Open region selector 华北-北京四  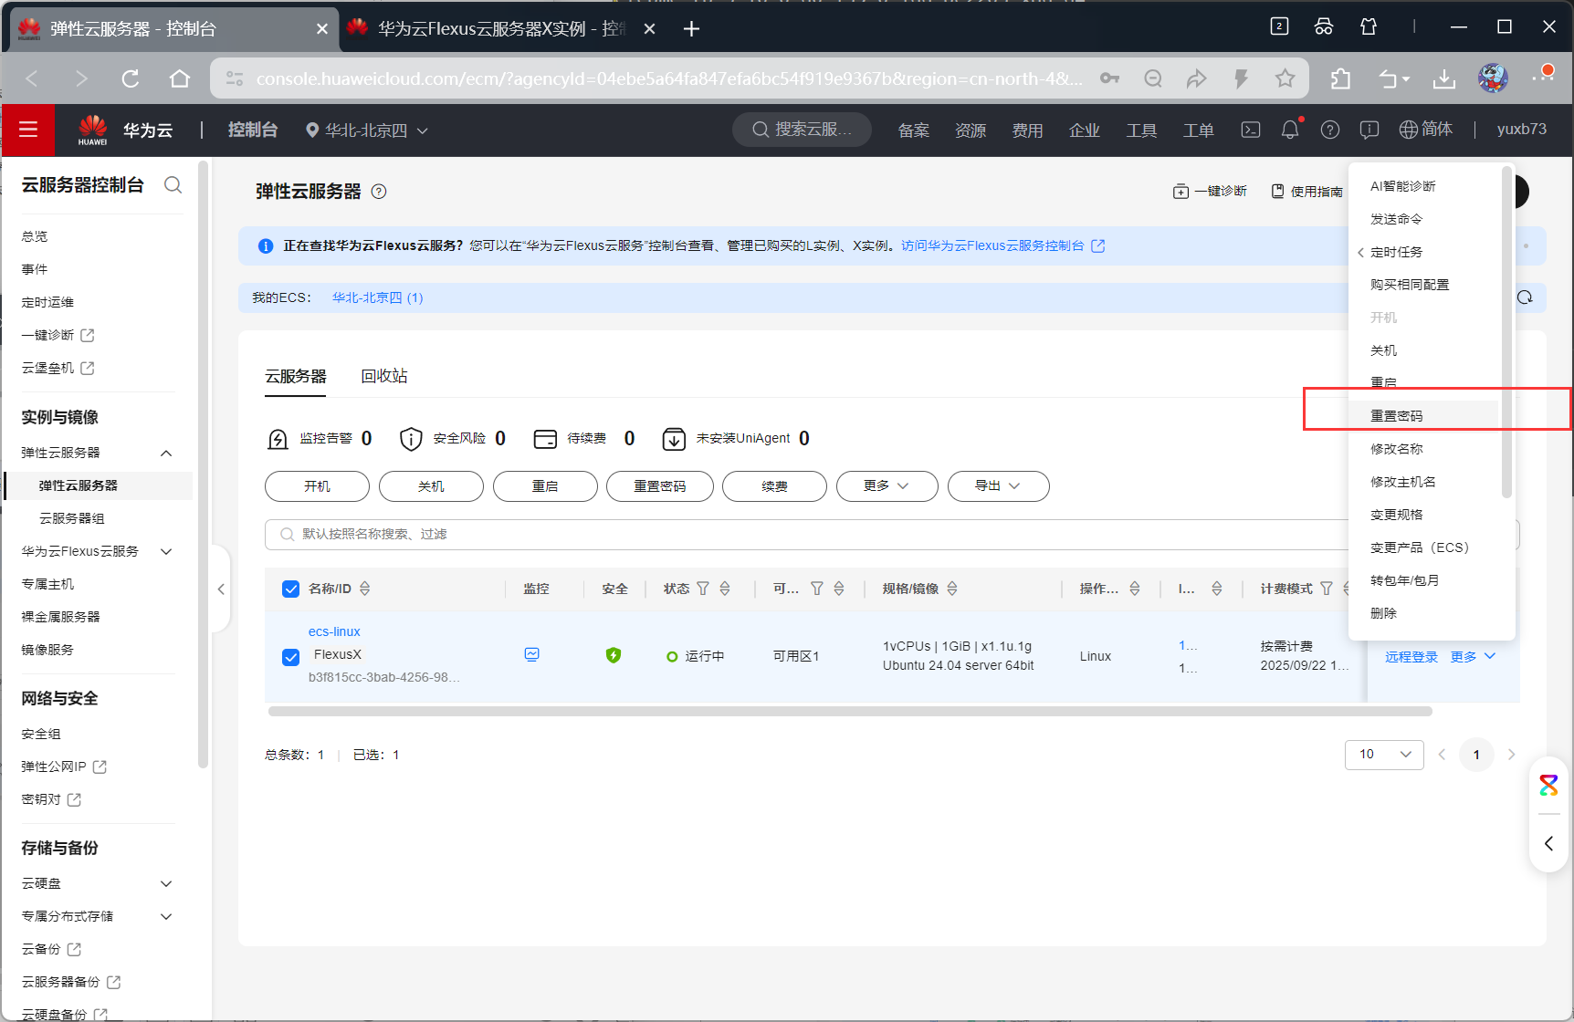point(366,130)
